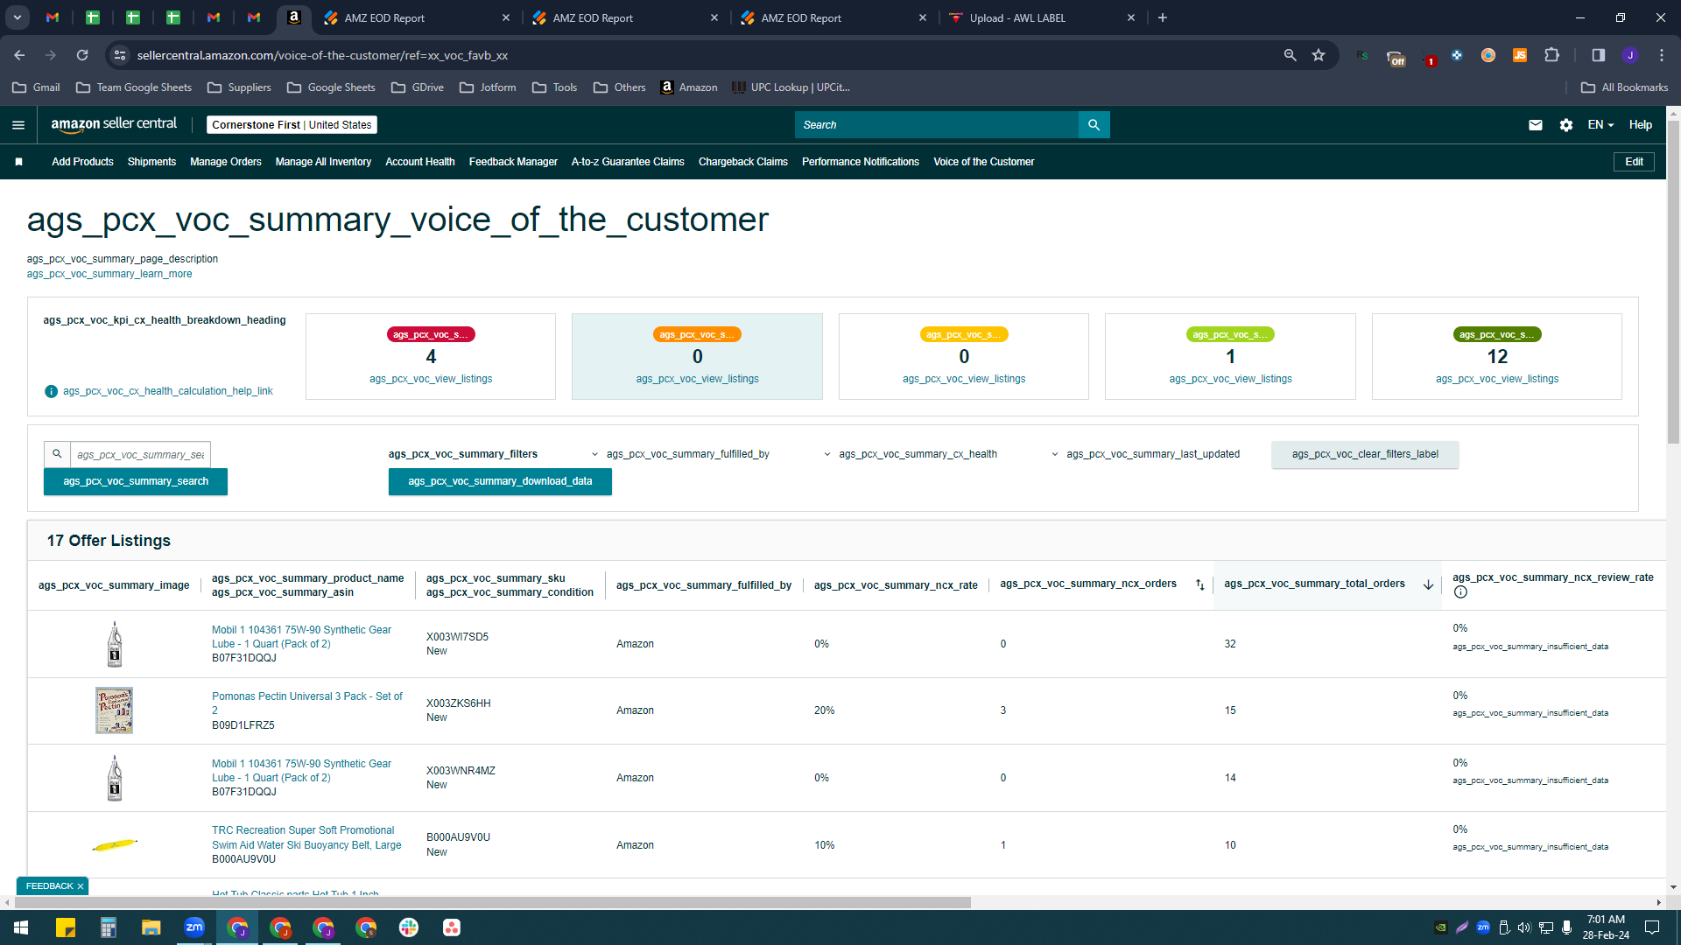Image resolution: width=1681 pixels, height=945 pixels.
Task: Open Slack from the taskbar
Action: click(x=409, y=927)
